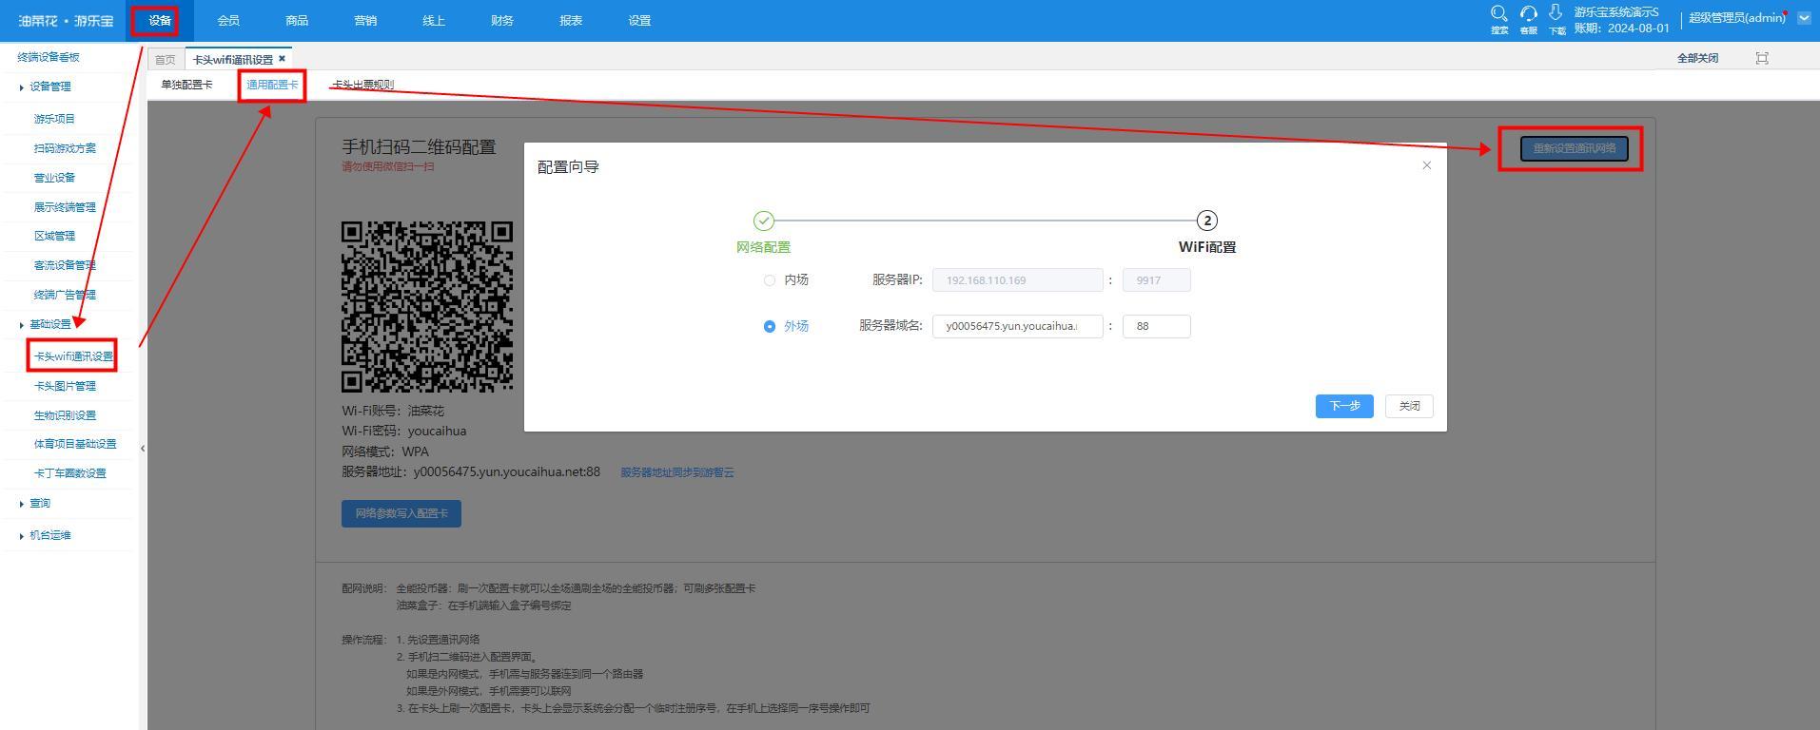Image resolution: width=1820 pixels, height=730 pixels.
Task: Click the 超级管理员(admin) user name
Action: tap(1737, 18)
